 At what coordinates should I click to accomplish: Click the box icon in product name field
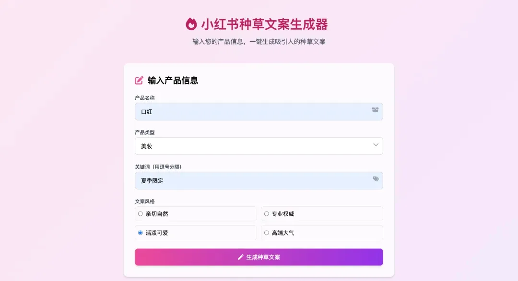375,110
